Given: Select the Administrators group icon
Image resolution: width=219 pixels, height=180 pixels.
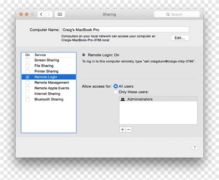Looking at the screenshot, I should (123, 99).
